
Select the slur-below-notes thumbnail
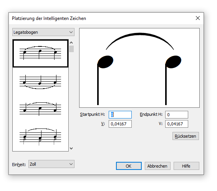pos(40,82)
